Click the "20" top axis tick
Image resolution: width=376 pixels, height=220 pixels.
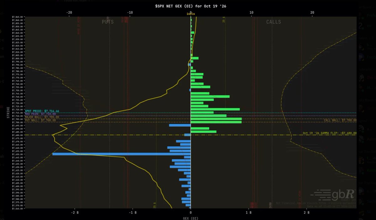pos(312,12)
